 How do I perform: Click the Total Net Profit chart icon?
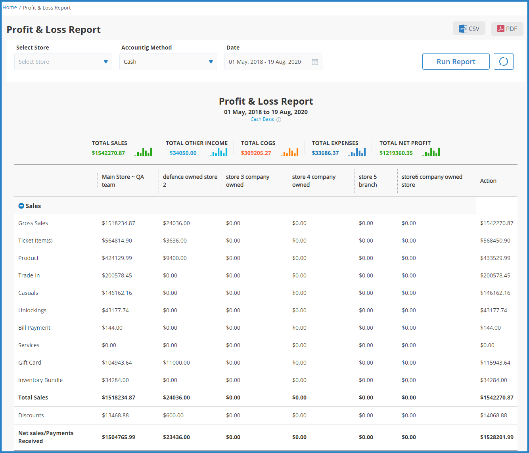[431, 152]
